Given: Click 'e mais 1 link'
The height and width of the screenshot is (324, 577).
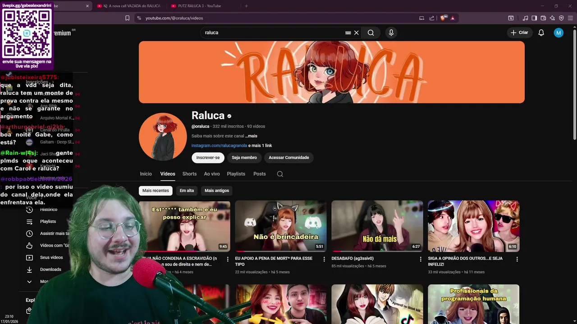Looking at the screenshot, I should [260, 145].
